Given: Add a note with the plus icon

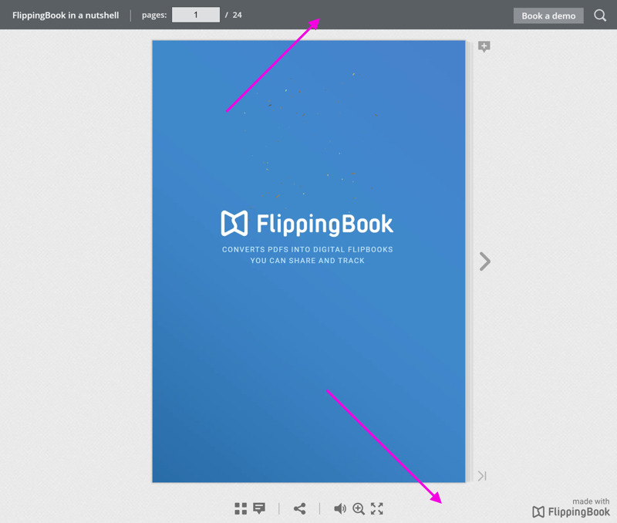Looking at the screenshot, I should click(x=484, y=47).
